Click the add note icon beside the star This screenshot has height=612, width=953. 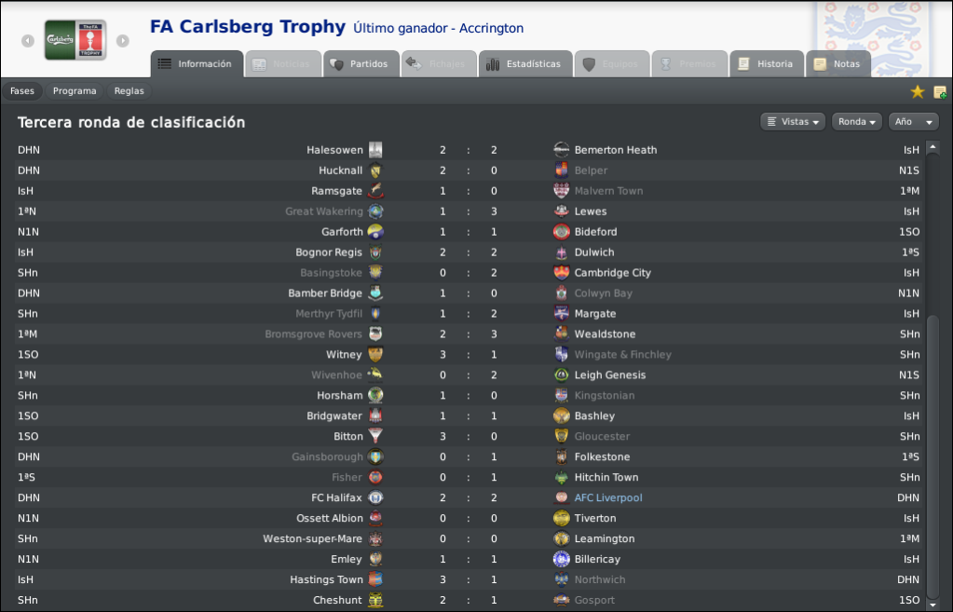click(940, 92)
